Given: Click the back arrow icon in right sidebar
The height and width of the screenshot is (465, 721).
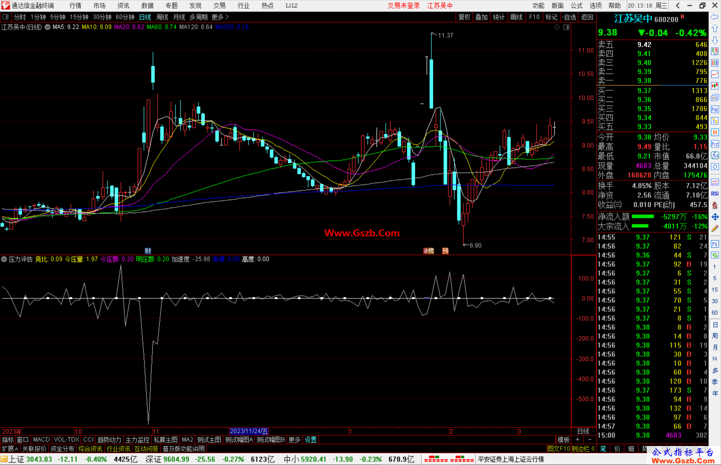Looking at the screenshot, I should 715,17.
